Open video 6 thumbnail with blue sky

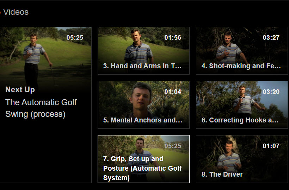click(x=241, y=100)
